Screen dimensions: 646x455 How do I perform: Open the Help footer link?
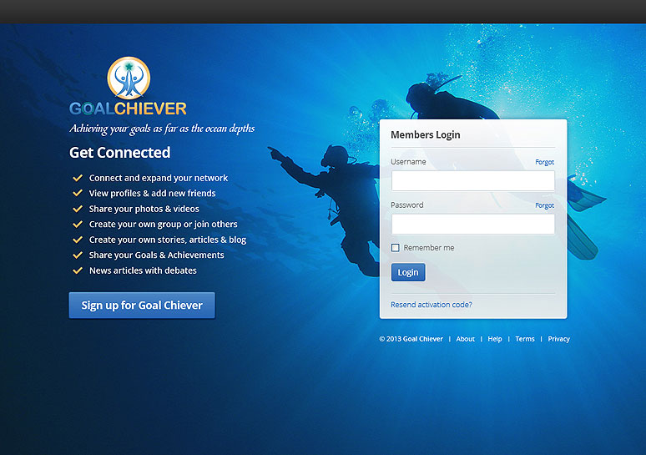[x=495, y=339]
